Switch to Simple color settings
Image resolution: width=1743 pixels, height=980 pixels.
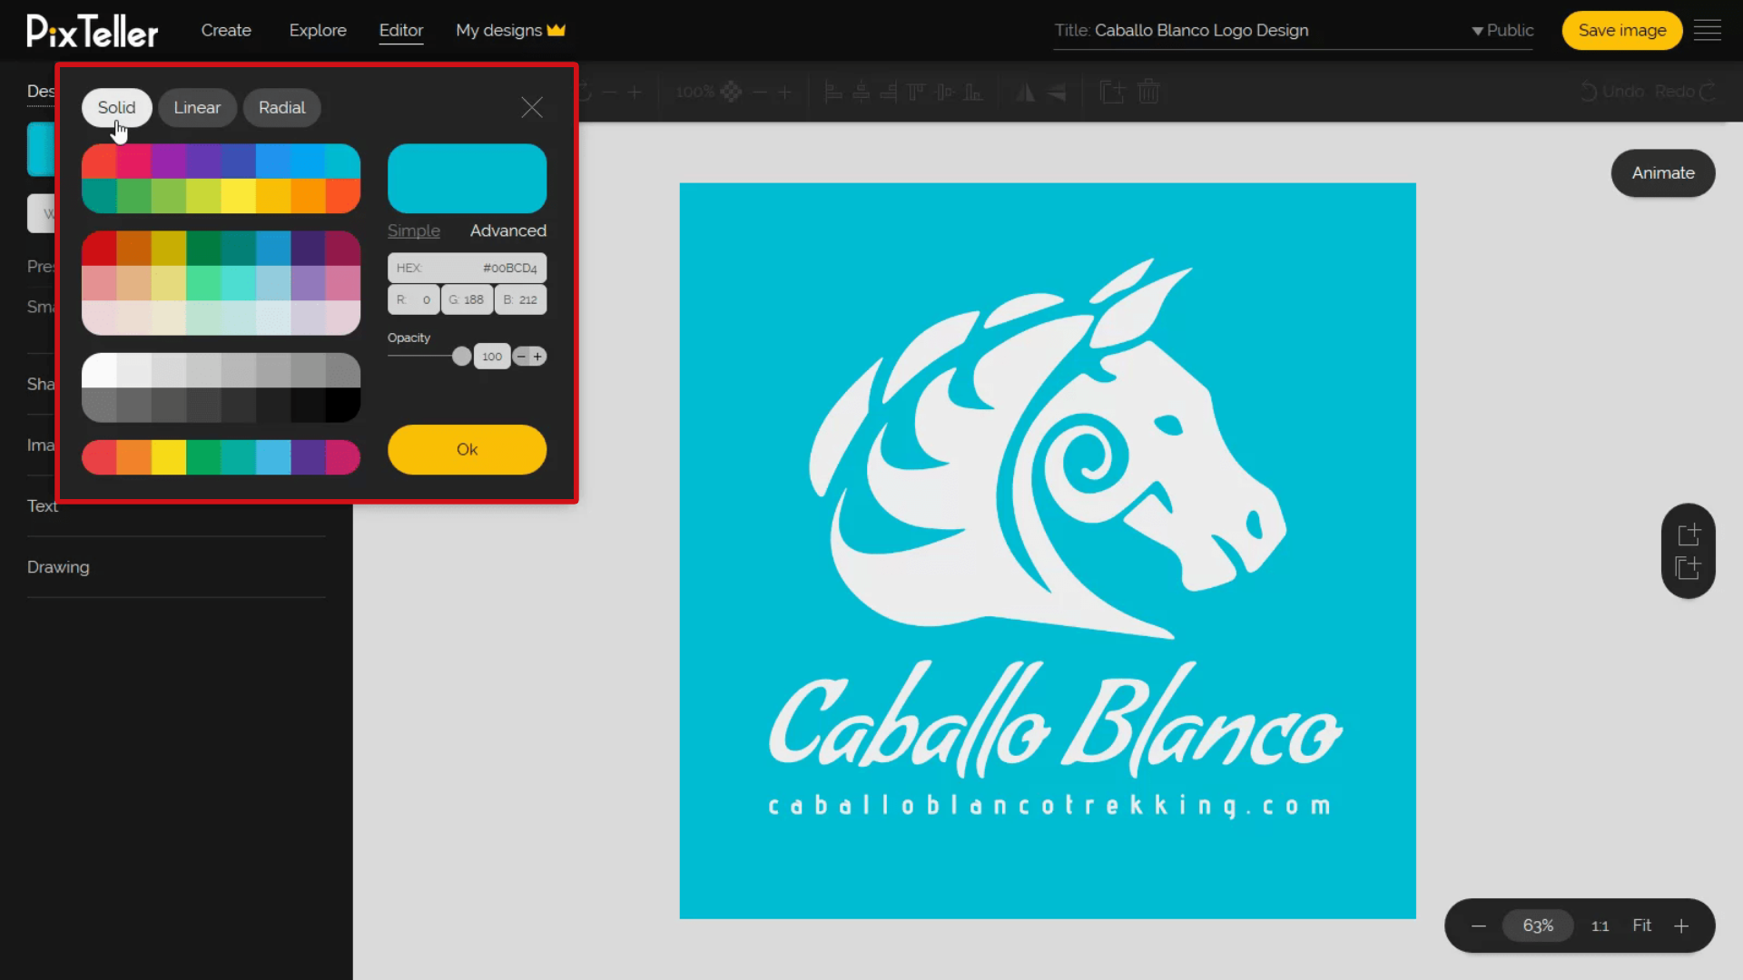tap(416, 230)
